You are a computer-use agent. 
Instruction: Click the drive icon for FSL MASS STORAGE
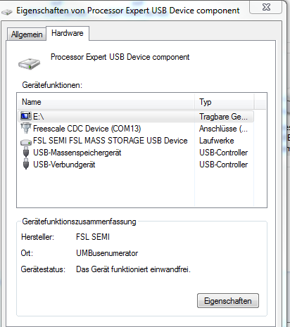pos(26,141)
